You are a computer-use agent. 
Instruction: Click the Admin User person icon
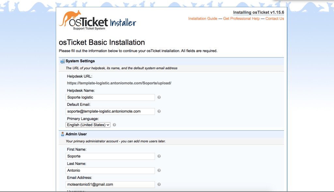(x=62, y=134)
